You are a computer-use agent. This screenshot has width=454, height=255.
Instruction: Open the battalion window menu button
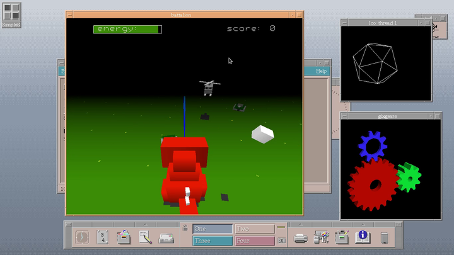70,14
